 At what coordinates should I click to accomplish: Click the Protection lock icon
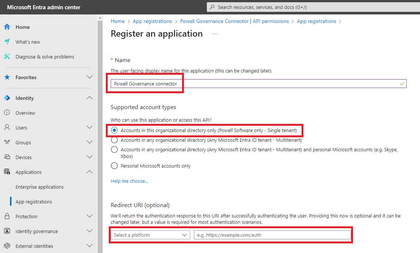pyautogui.click(x=7, y=216)
